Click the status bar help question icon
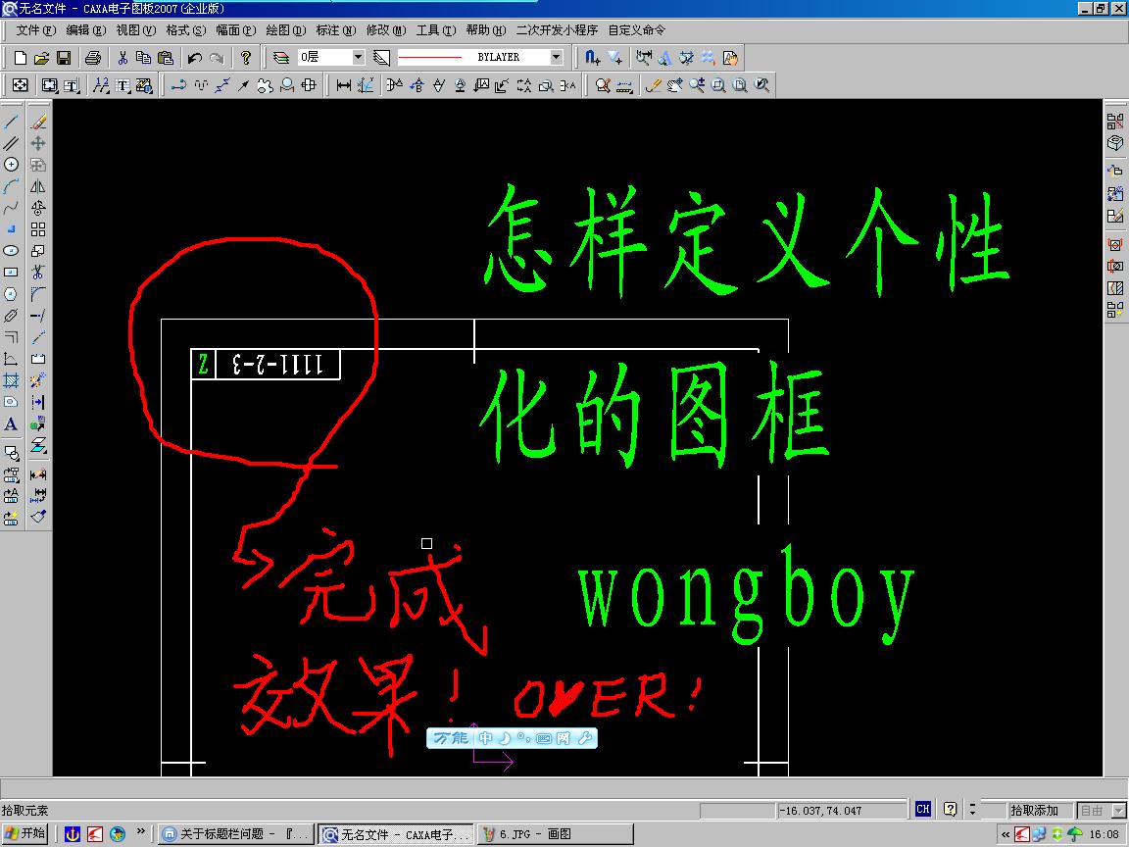The width and height of the screenshot is (1129, 847). (950, 810)
